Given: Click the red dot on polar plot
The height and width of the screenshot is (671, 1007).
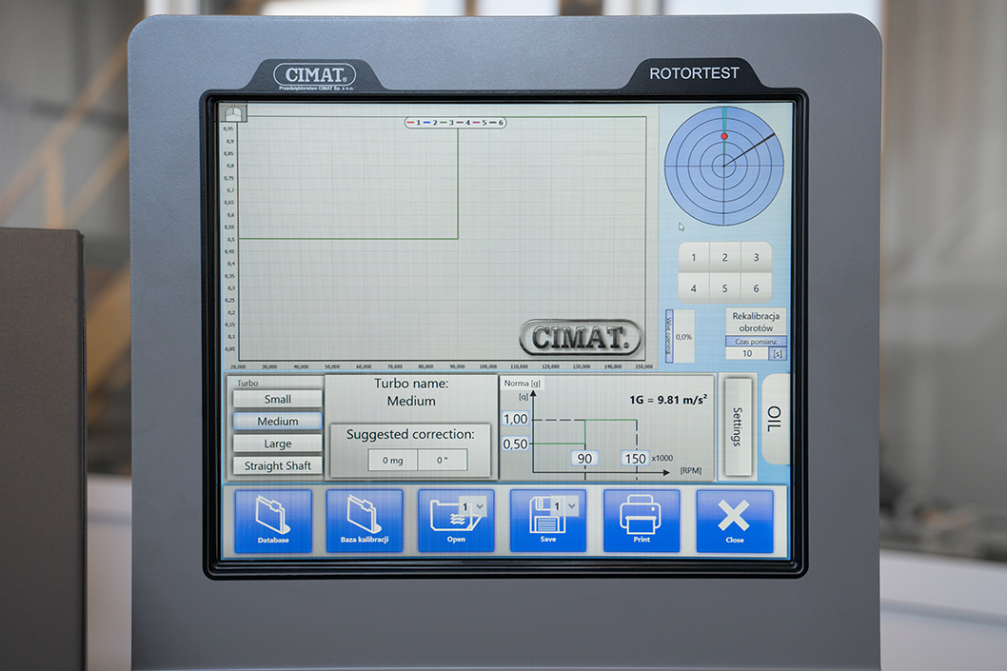Looking at the screenshot, I should point(724,137).
